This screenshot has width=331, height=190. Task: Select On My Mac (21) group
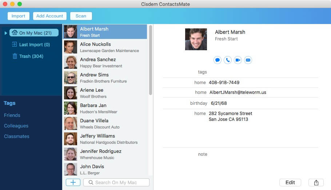34,33
